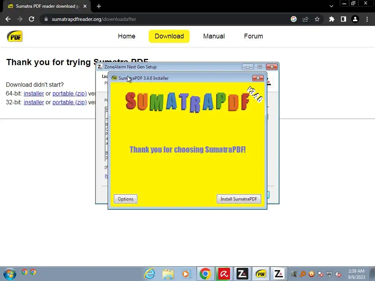The width and height of the screenshot is (375, 281).
Task: Open installer Options
Action: tap(126, 199)
